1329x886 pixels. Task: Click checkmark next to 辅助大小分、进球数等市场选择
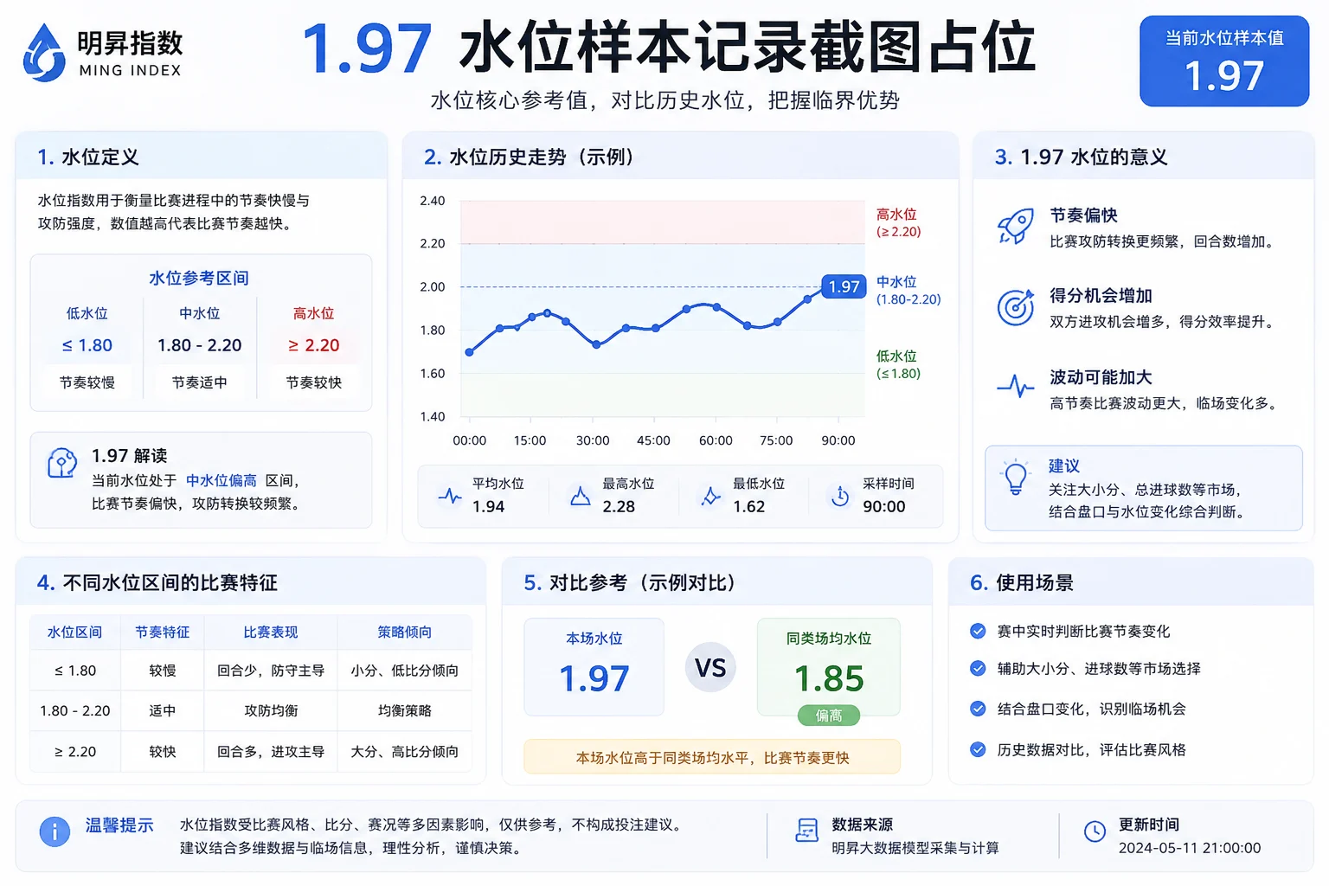(x=978, y=668)
